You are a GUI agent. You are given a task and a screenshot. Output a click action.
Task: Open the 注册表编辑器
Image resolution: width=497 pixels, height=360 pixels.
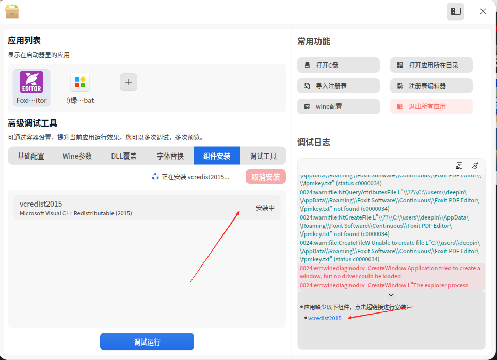click(431, 86)
